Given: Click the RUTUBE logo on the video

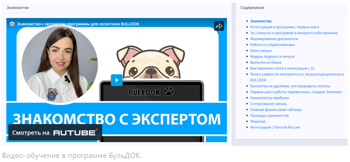Looking at the screenshot, I should tap(75, 132).
